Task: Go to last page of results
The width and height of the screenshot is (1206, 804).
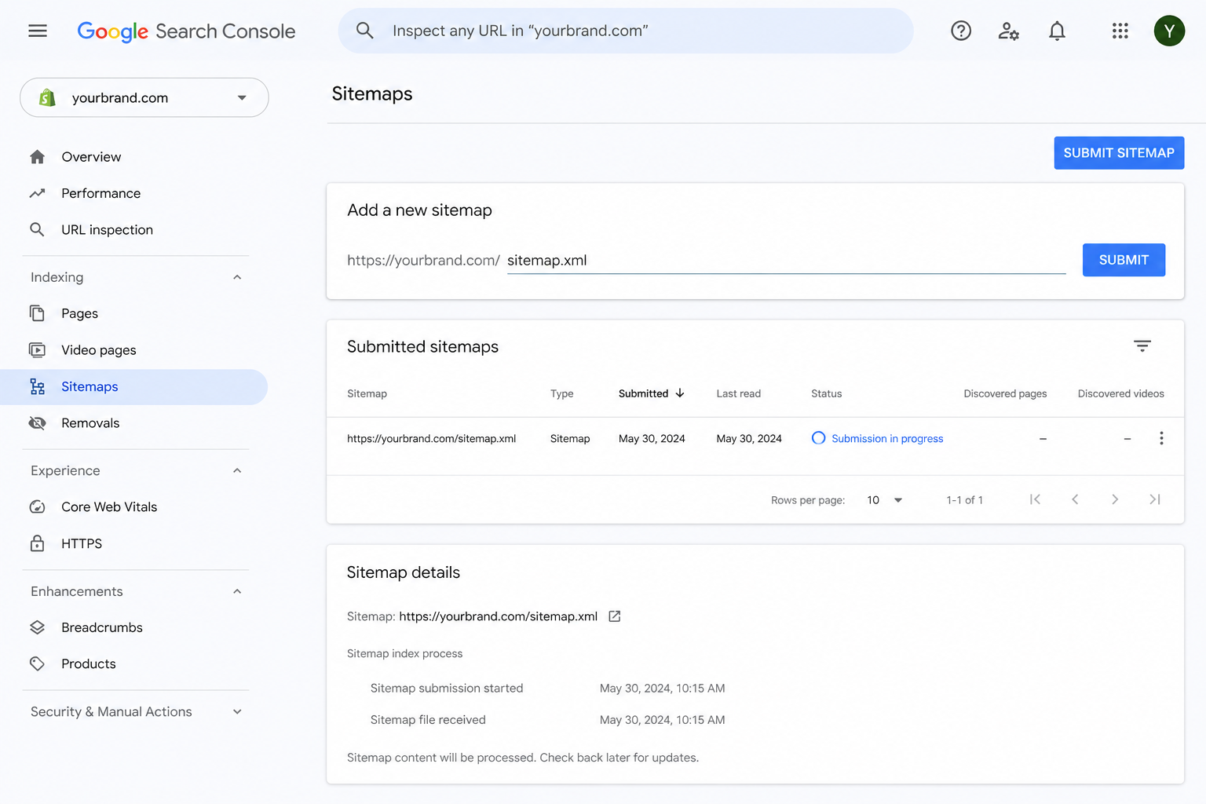Action: [1155, 499]
